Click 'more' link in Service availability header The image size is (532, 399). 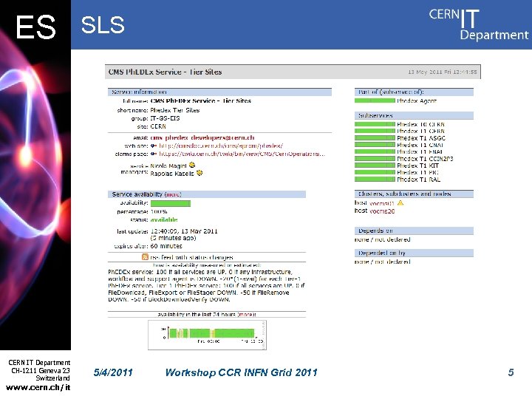(x=173, y=194)
